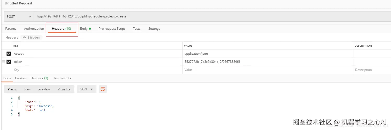Switch to the Params tab
Image resolution: width=391 pixels, height=130 pixels.
pos(11,29)
